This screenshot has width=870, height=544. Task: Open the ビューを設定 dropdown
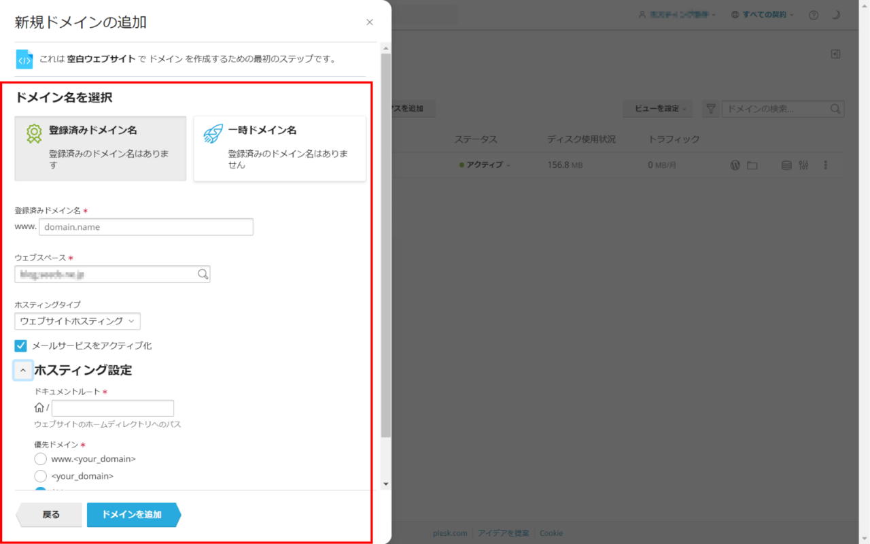coord(657,109)
